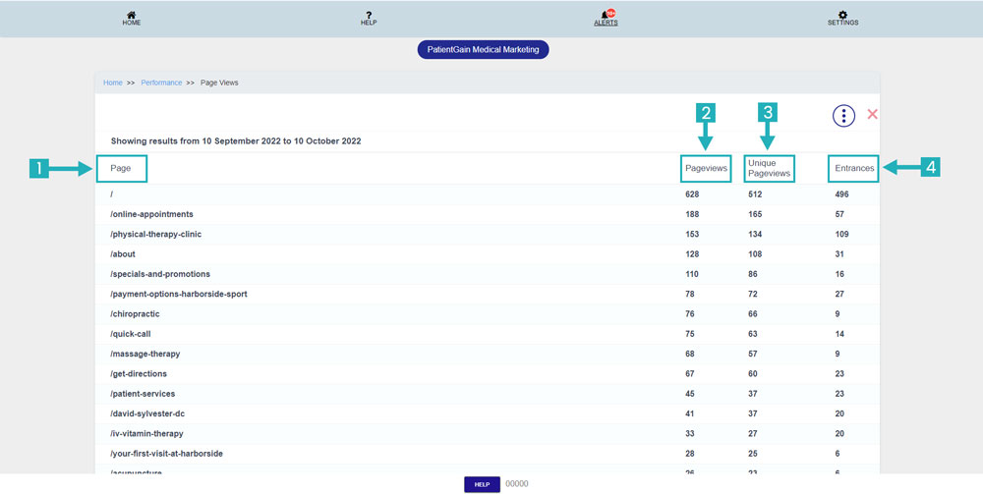Image resolution: width=983 pixels, height=494 pixels.
Task: Open the three-dot options menu
Action: pos(843,115)
